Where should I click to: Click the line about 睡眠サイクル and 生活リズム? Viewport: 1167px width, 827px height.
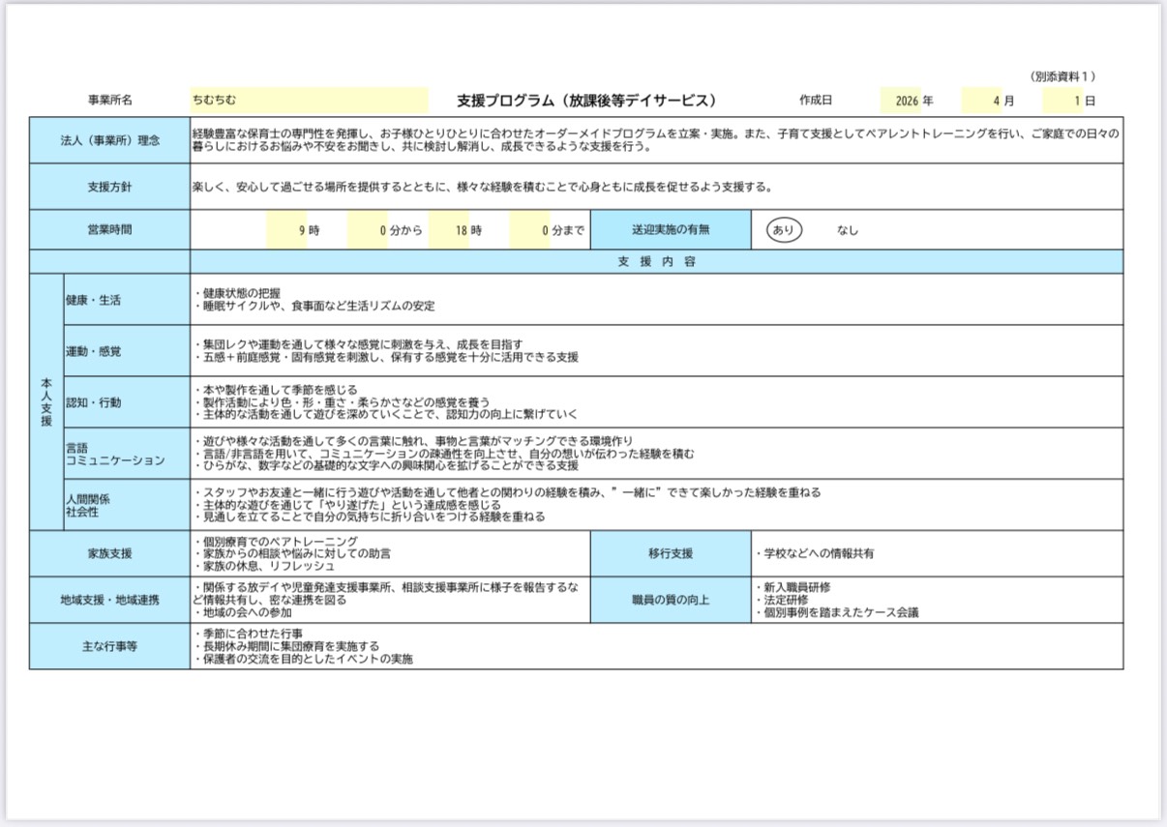coord(314,306)
